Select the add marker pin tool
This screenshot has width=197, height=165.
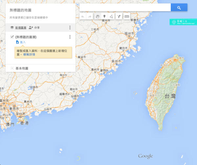tap(105, 16)
